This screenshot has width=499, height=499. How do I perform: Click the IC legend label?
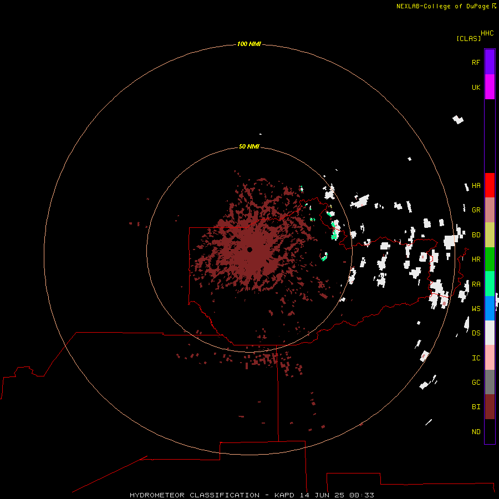[476, 358]
